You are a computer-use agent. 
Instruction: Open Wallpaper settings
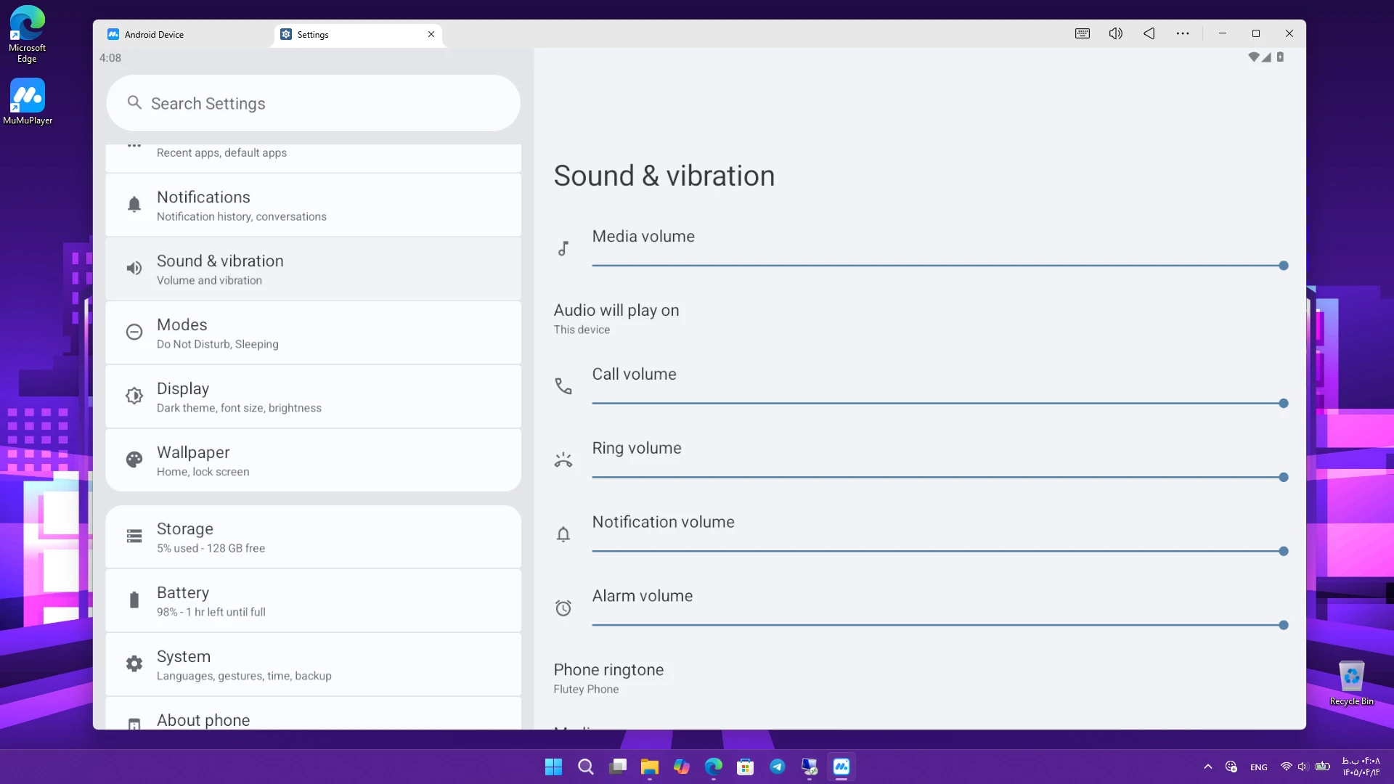pos(313,461)
